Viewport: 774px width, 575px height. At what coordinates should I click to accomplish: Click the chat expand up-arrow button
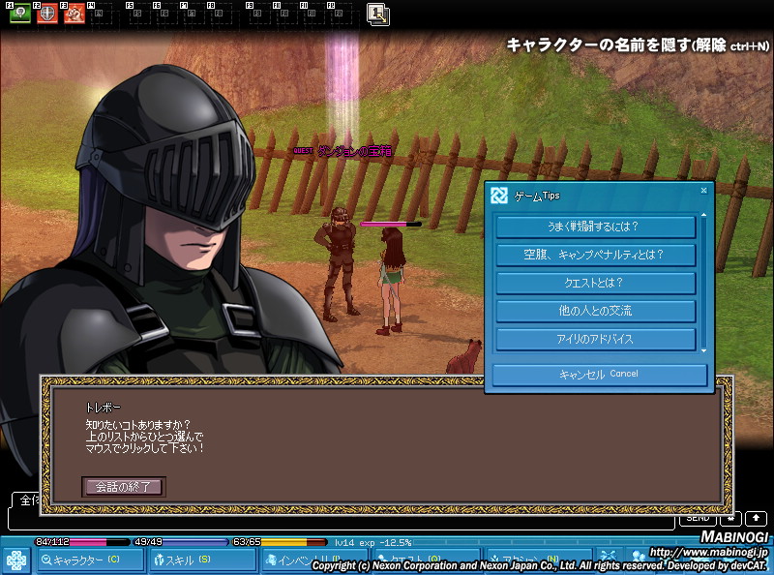756,518
